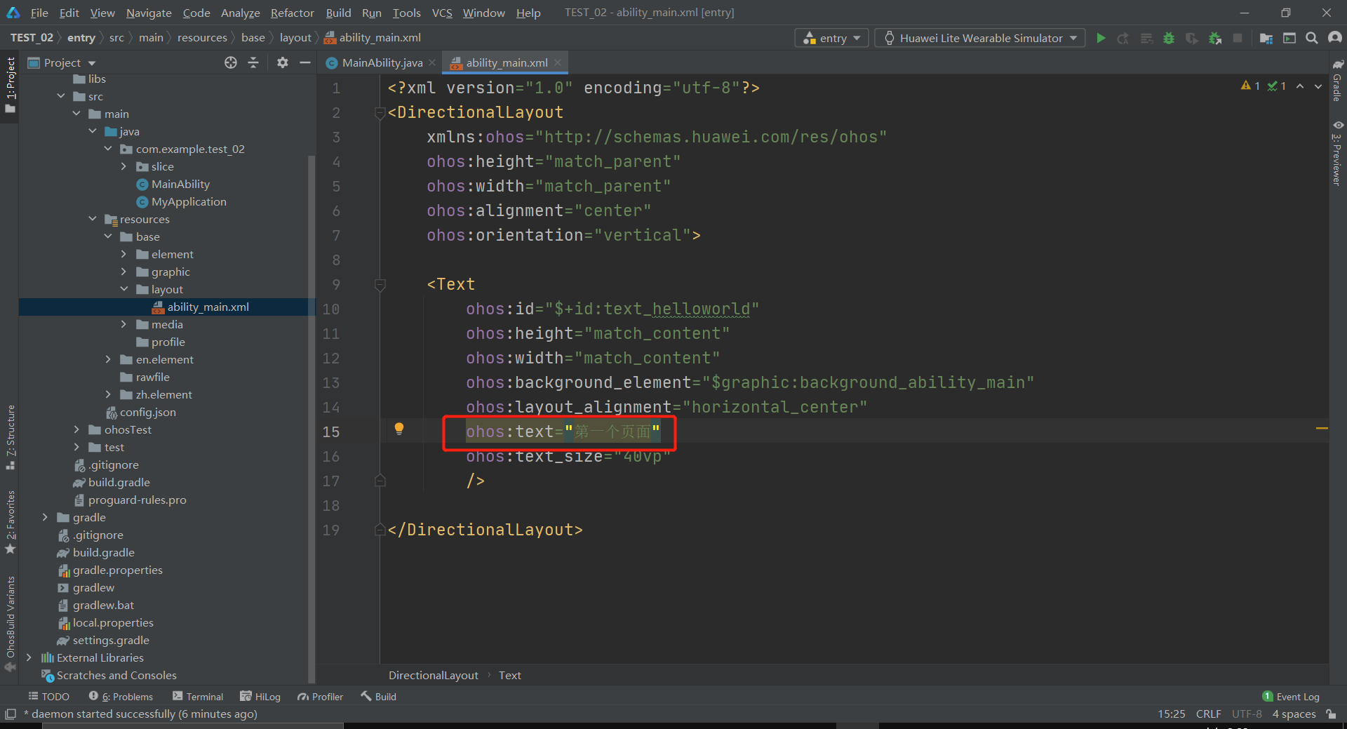Open the Event Log

click(1291, 696)
